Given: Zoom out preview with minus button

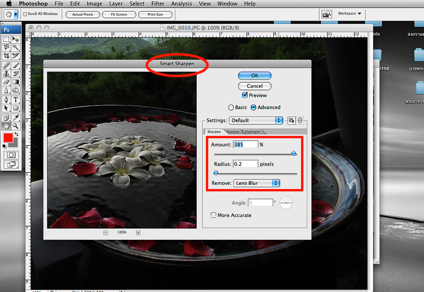Looking at the screenshot, I should [106, 232].
